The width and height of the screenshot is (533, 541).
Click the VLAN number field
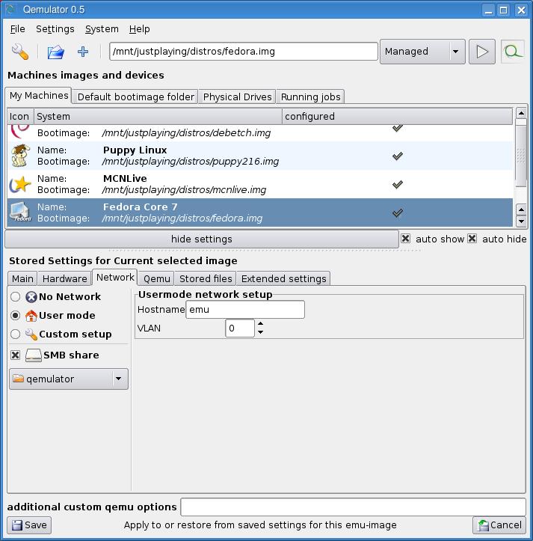240,328
